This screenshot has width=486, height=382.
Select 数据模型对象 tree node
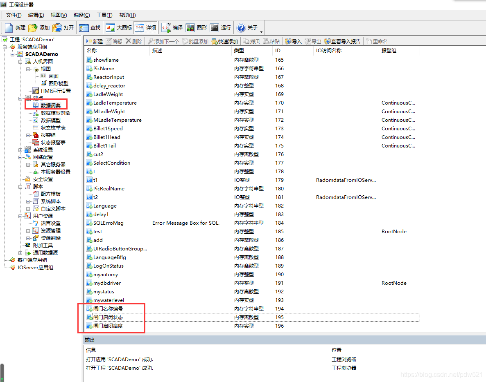(55, 113)
